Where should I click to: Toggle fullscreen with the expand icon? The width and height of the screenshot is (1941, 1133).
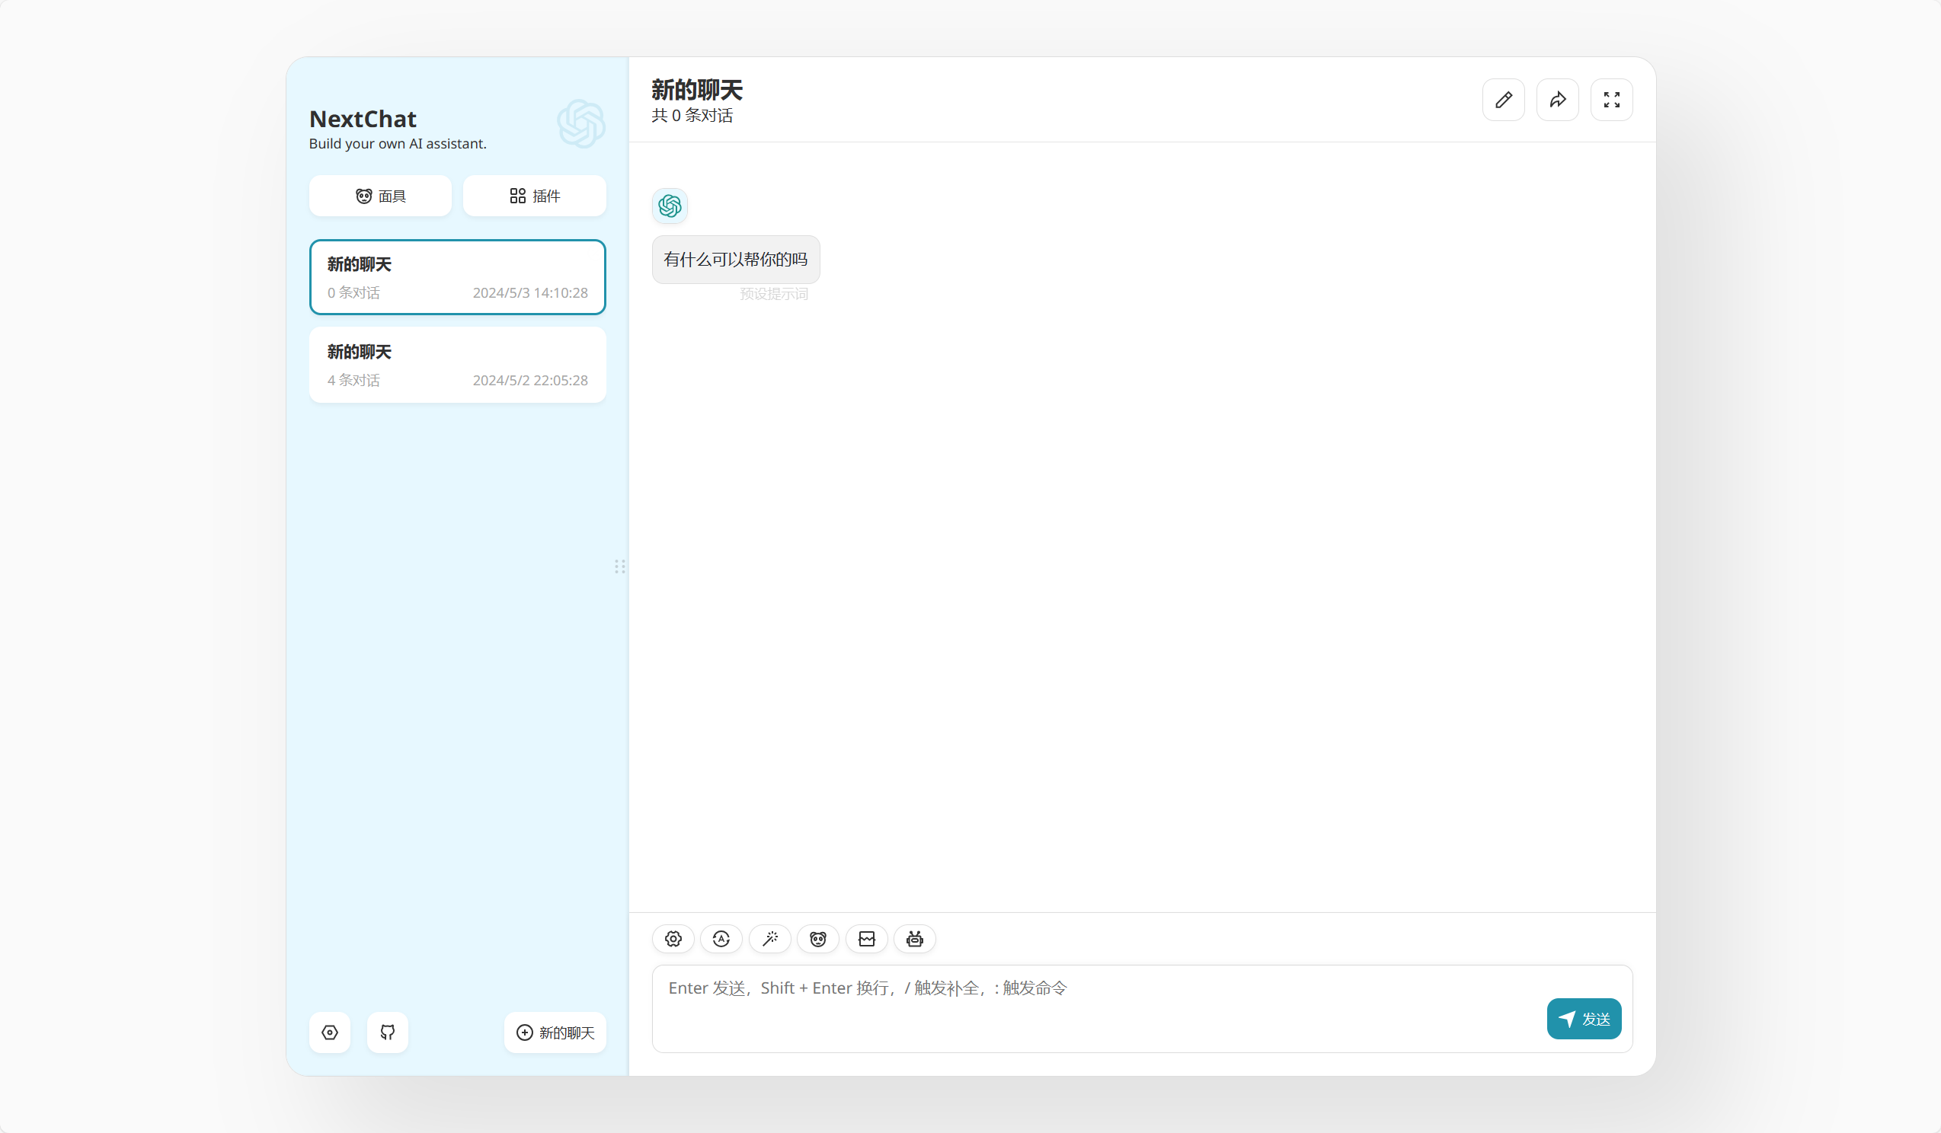1611,100
